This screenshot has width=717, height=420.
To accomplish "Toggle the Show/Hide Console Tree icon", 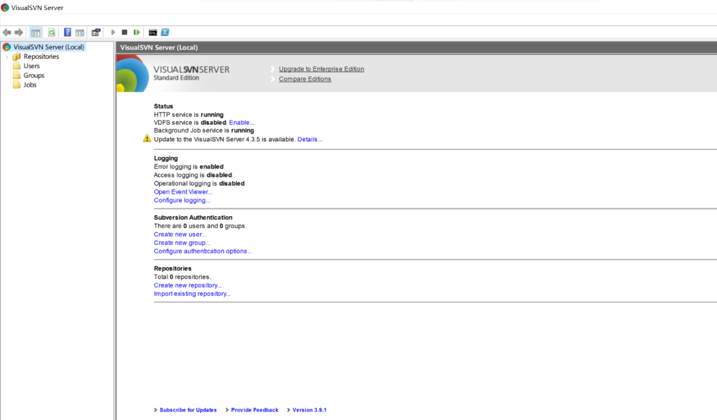I will (36, 32).
